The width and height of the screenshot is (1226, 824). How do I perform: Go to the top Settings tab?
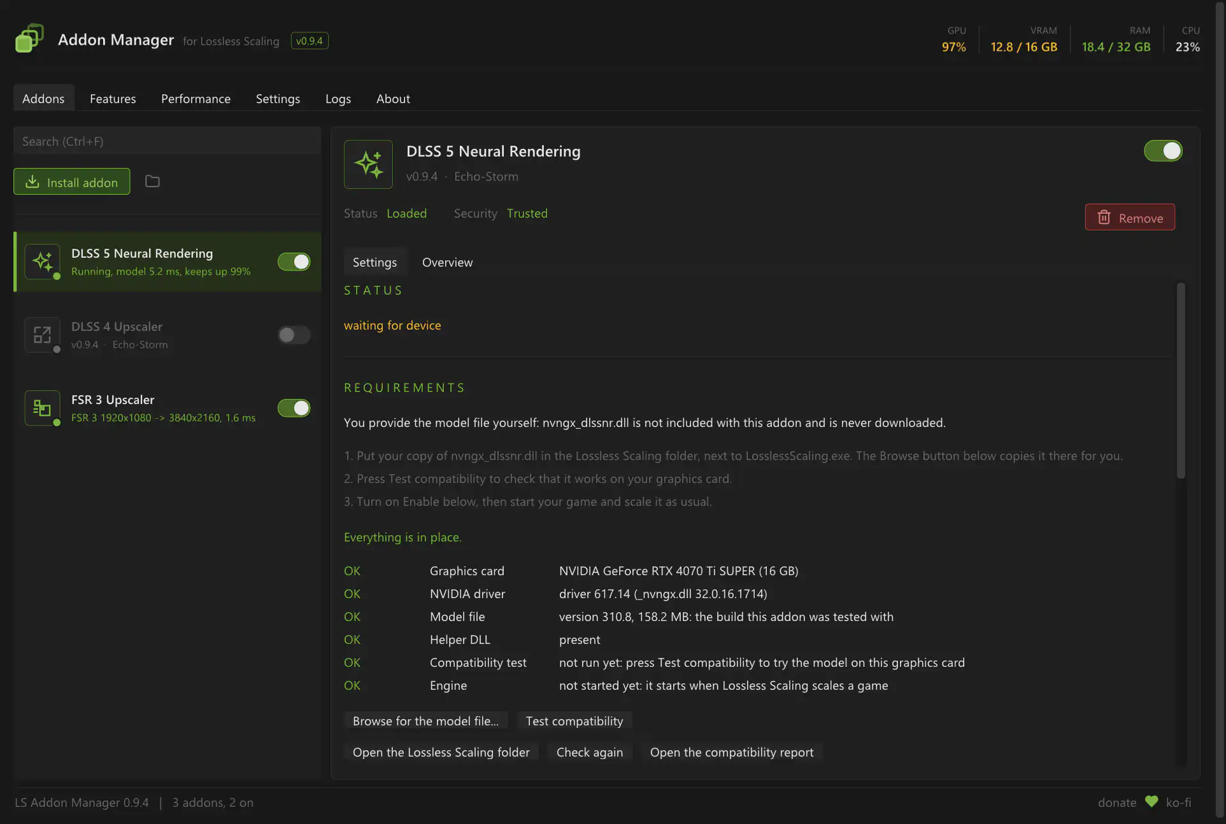(x=278, y=99)
